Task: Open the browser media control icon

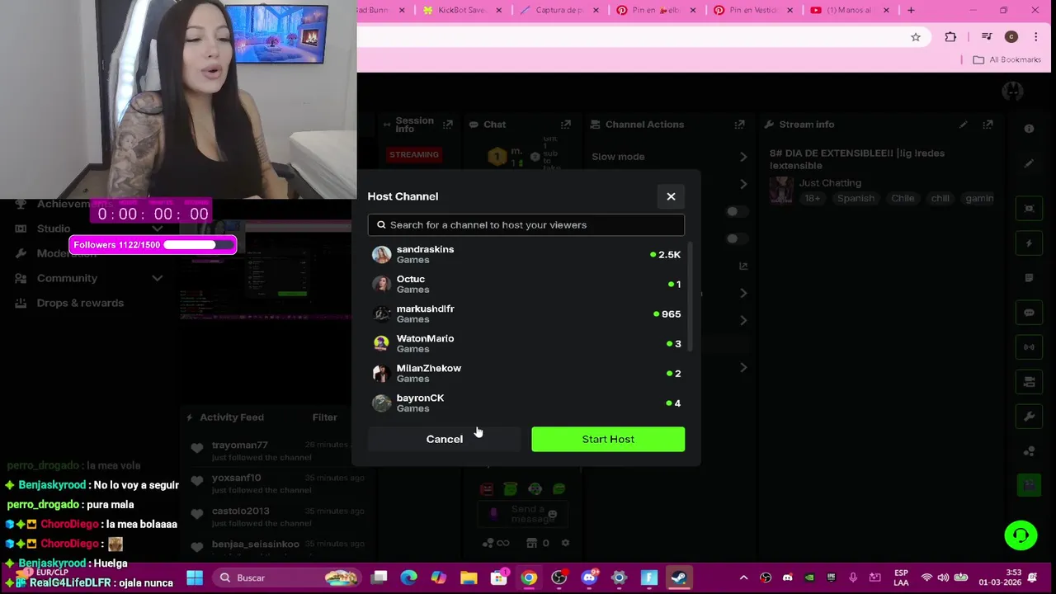Action: click(986, 37)
